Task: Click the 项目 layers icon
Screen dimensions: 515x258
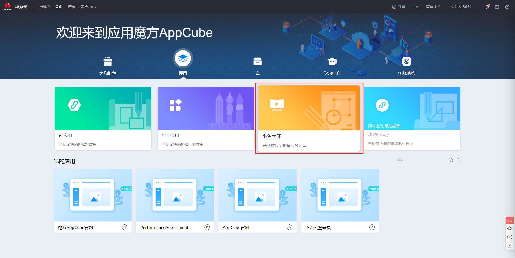Action: tap(183, 58)
